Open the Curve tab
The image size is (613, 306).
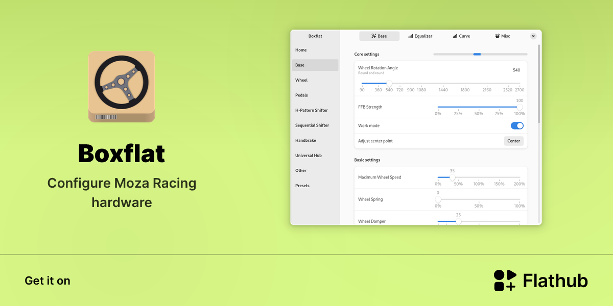[x=461, y=36]
